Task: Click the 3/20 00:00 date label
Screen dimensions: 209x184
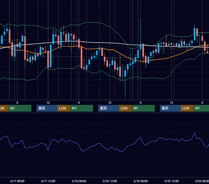Action: pos(202,181)
